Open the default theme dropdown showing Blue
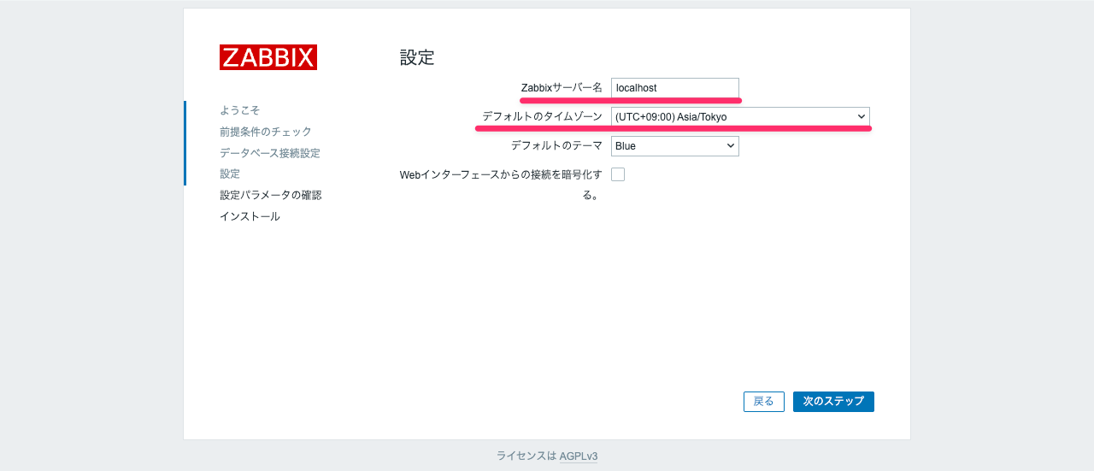The height and width of the screenshot is (471, 1094). tap(675, 146)
